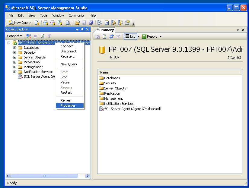249x188 pixels.
Task: Open the toolbar options overflow arrow
Action: tap(133, 24)
